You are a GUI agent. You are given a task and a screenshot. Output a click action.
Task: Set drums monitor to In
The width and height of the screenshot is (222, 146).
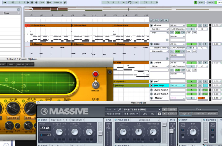tap(172, 33)
